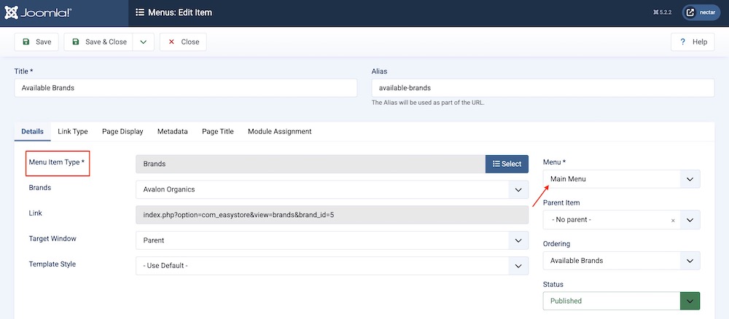Switch to the Module Assignment tab
Screen dimensions: 729x319
coord(279,132)
